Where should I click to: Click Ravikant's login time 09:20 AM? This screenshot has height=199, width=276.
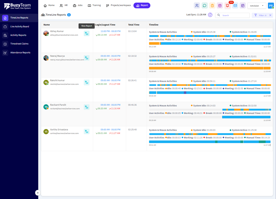[x=101, y=108]
